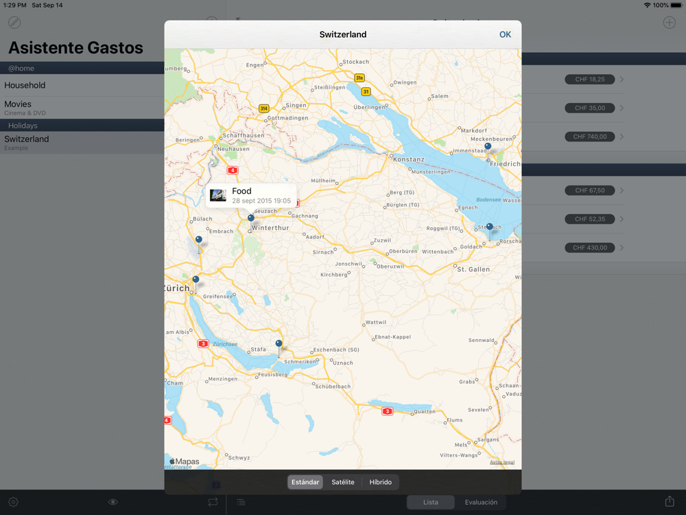The height and width of the screenshot is (515, 686).
Task: Tap the Wi-Fi icon in status bar
Action: coord(647,5)
